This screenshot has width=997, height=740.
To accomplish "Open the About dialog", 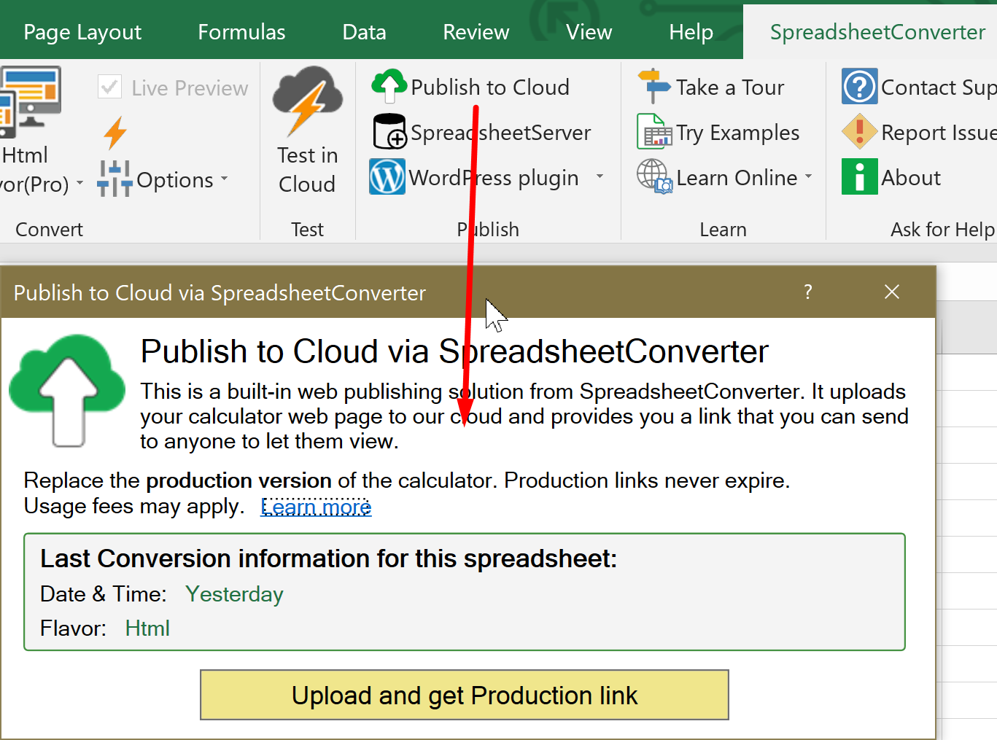I will pyautogui.click(x=858, y=176).
